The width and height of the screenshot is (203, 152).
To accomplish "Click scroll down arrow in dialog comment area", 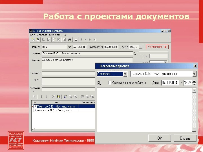I will tap(194, 129).
